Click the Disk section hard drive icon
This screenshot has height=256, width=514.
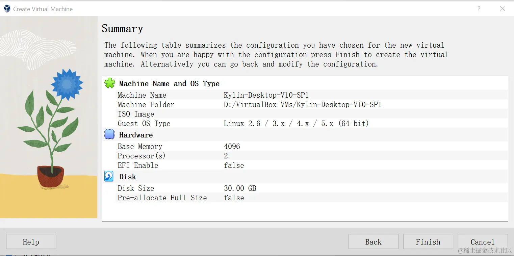[x=109, y=176]
